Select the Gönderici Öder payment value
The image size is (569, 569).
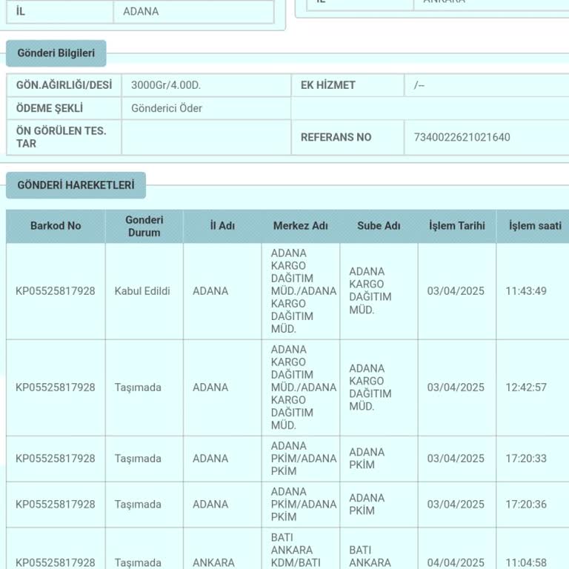(167, 108)
